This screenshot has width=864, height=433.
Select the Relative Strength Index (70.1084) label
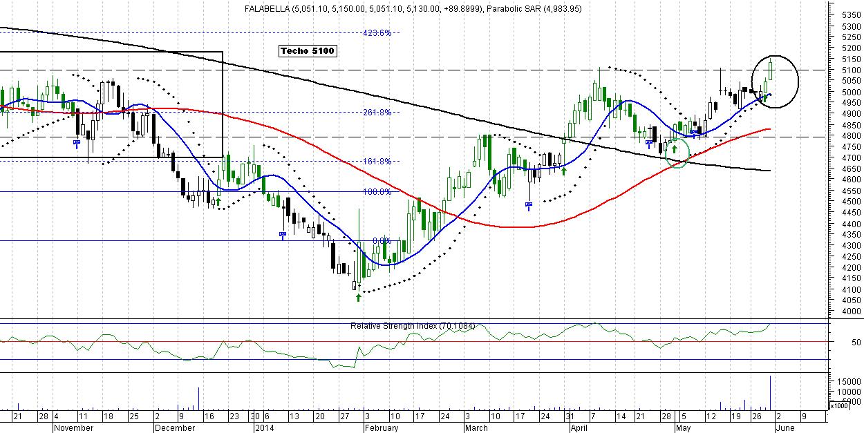click(412, 326)
